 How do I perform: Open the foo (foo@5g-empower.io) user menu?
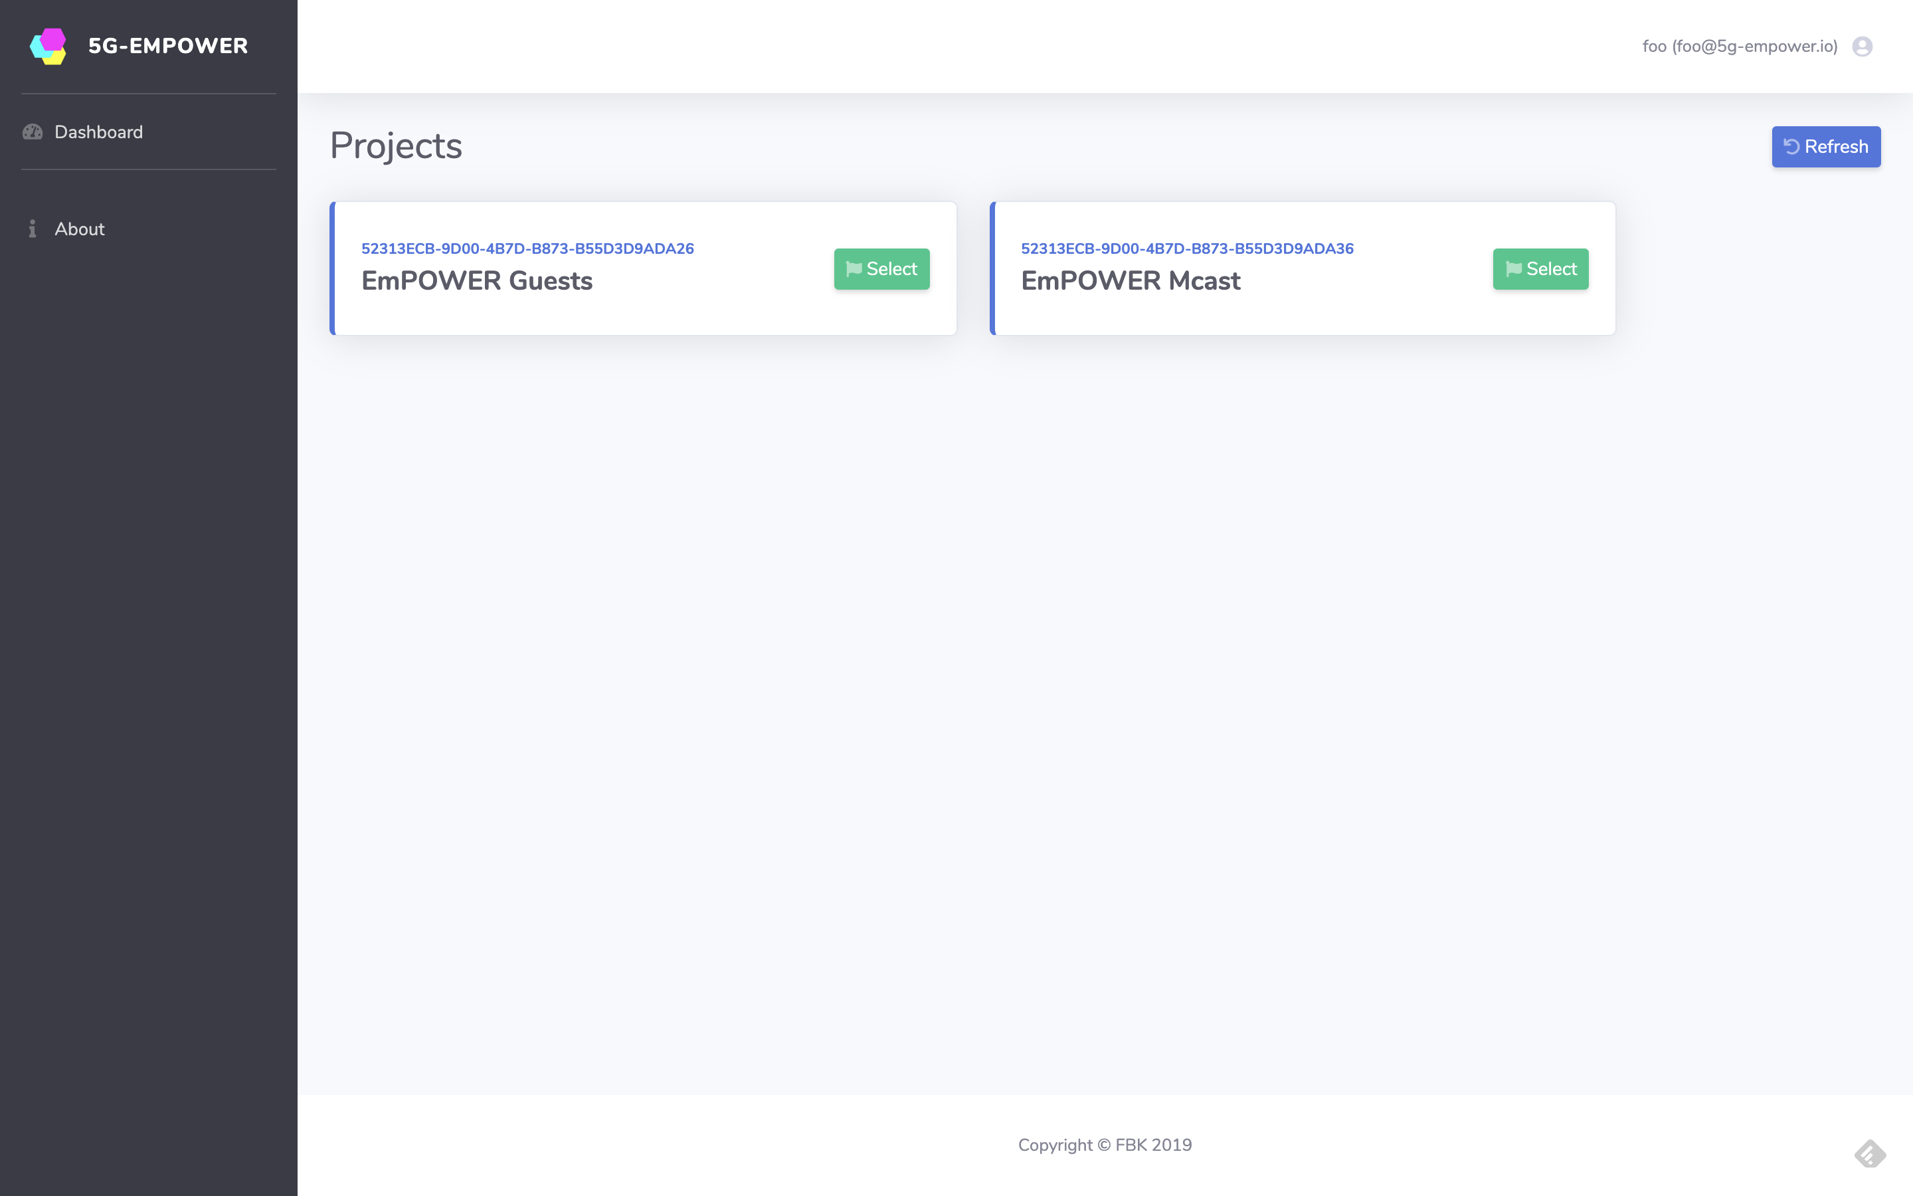tap(1739, 47)
